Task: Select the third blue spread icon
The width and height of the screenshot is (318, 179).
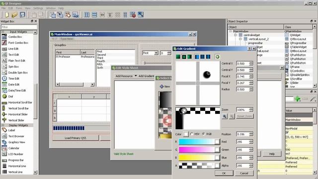Action: (208, 57)
